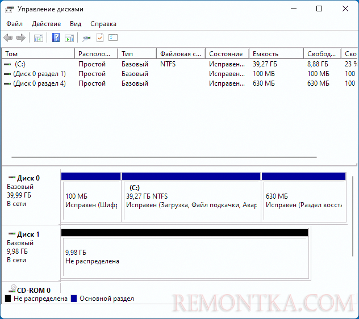The image size is (359, 319).
Task: Click the checkmark sheet toolbar icon
Action: point(100,38)
